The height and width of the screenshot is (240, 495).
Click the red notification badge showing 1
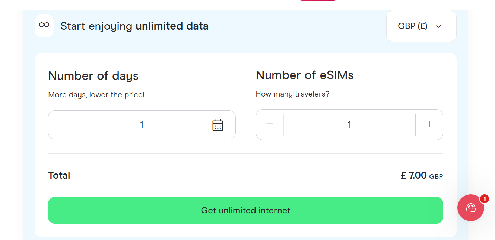click(484, 199)
